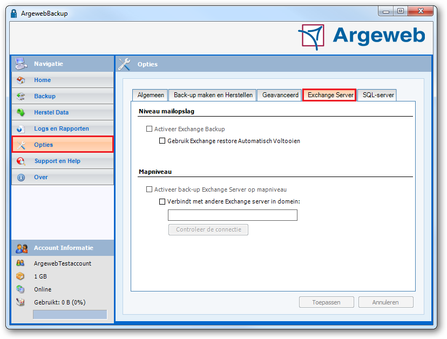
Task: Click the Annuleren button
Action: pyautogui.click(x=385, y=302)
